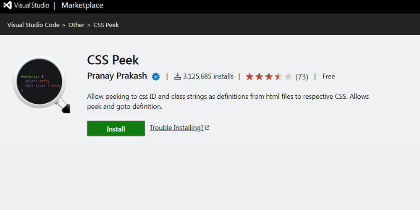Click the external link icon beside Trouble Installing
Viewport: 420px width, 210px height.
coord(207,128)
